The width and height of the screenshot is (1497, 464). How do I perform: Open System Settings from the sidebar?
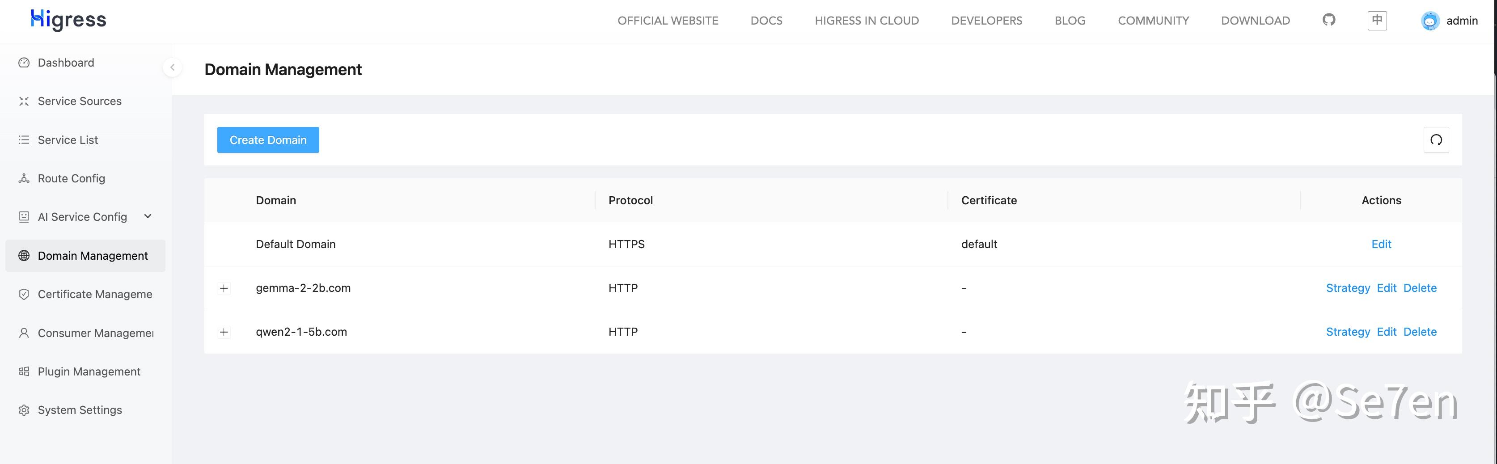[80, 410]
